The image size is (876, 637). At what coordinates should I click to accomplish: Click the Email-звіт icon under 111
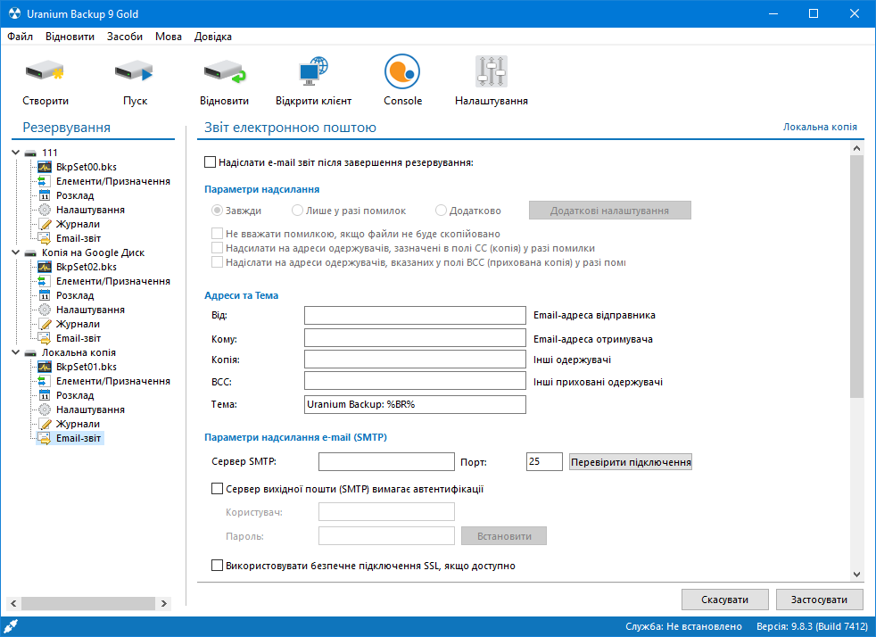click(x=44, y=238)
